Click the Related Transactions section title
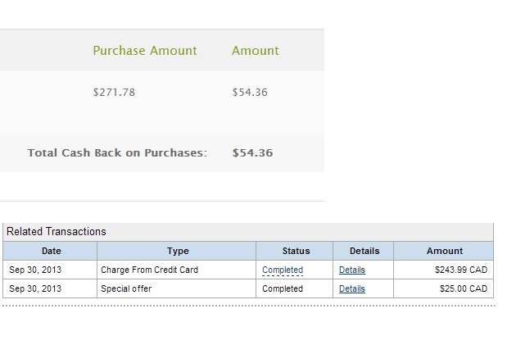Screen dimensions: 507x345 [x=57, y=232]
